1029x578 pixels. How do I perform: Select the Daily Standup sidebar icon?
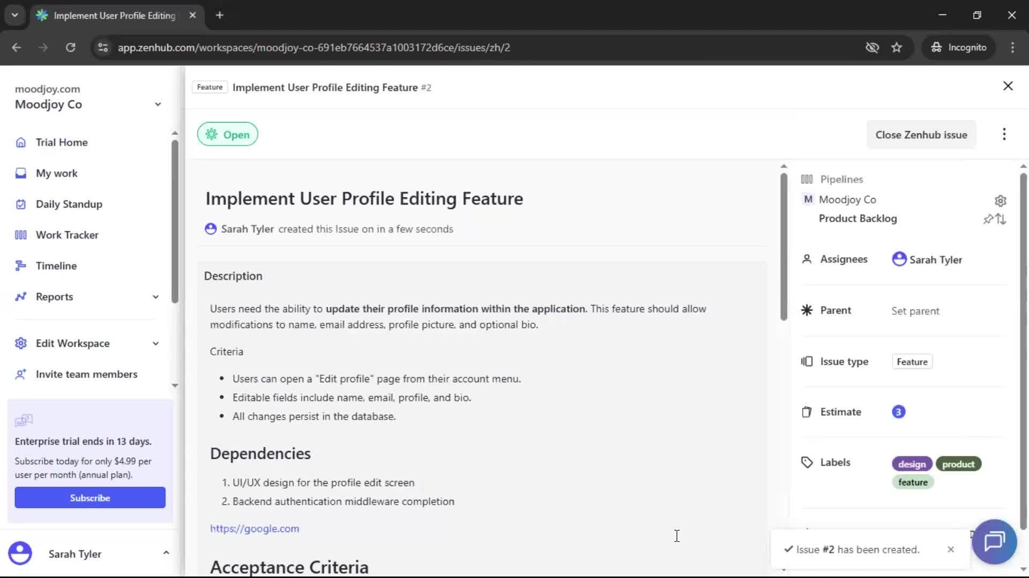coord(20,204)
